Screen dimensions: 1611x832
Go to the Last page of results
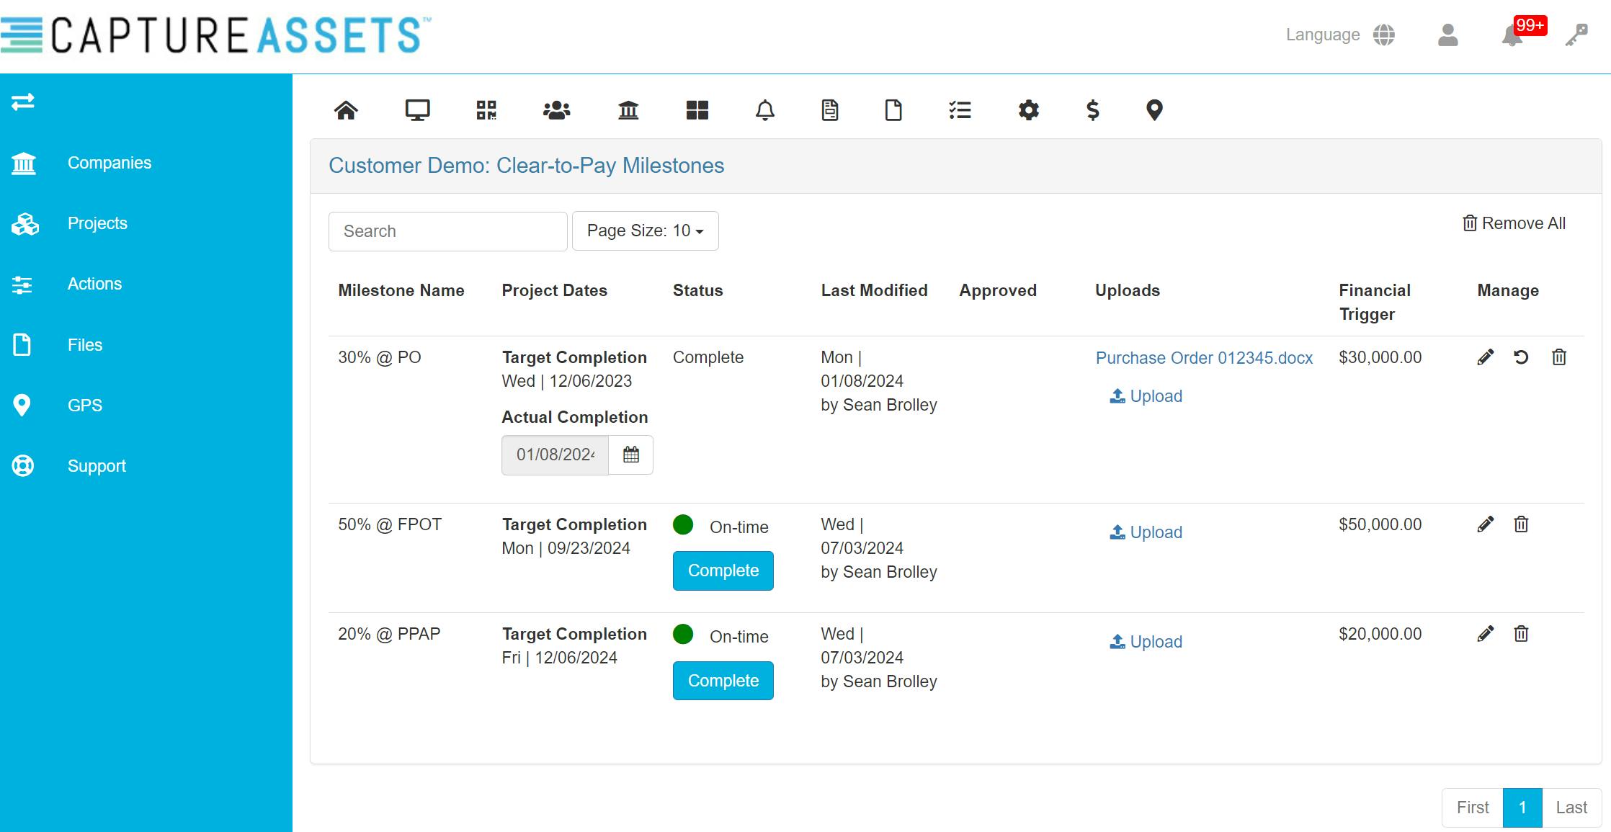point(1571,807)
